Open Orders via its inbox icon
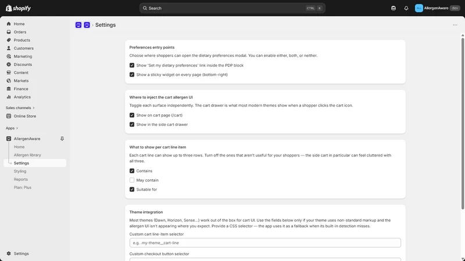The width and height of the screenshot is (465, 261). tap(9, 32)
